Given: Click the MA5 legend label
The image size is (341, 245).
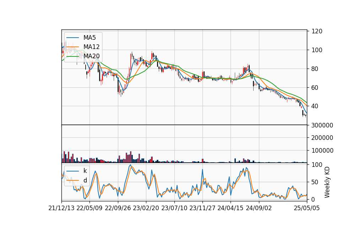Looking at the screenshot, I should tap(90, 38).
